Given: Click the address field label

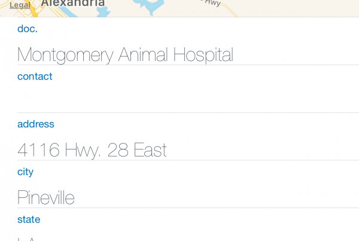Looking at the screenshot, I should pos(36,124).
